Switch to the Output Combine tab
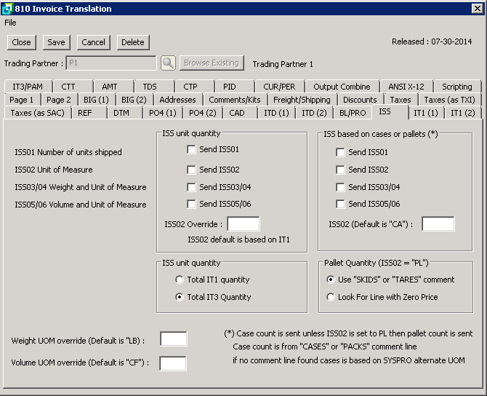487x396 pixels. coord(342,87)
